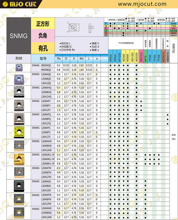Click model number 120412TM
This screenshot has width=178, height=220.
click(46, 177)
